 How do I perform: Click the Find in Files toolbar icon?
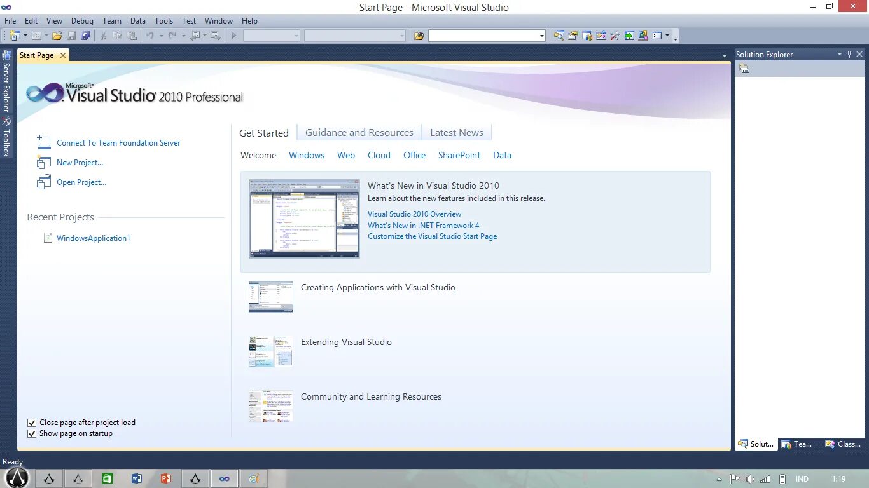point(419,36)
